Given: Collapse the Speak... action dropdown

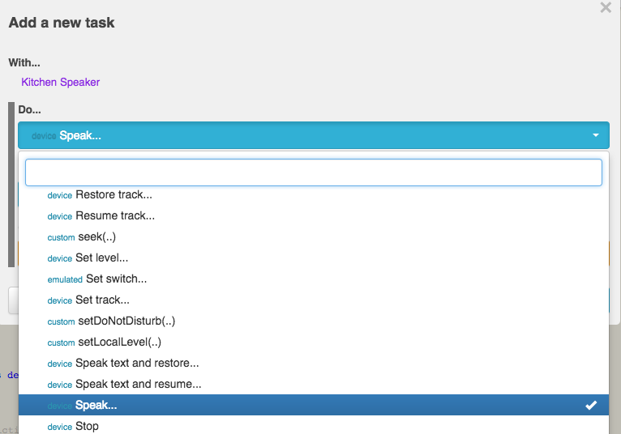Looking at the screenshot, I should [x=313, y=135].
